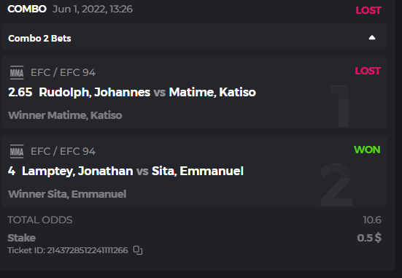
Task: Collapse the Combo 2 Bets section arrow
Action: tap(372, 38)
